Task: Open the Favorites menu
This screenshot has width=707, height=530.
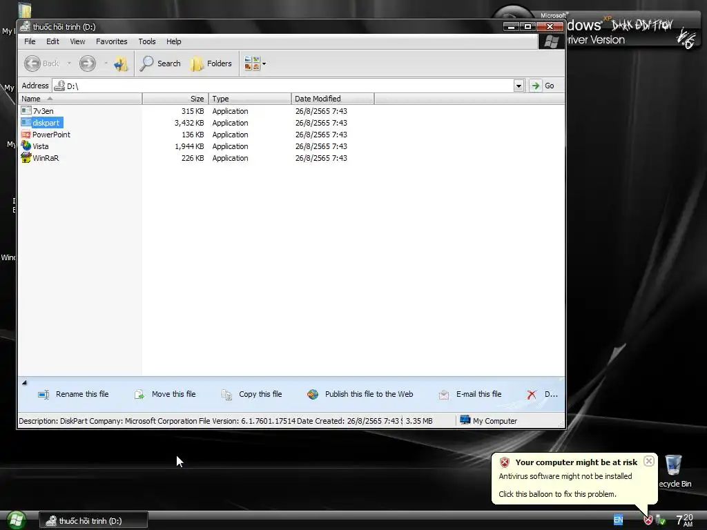Action: 111,41
